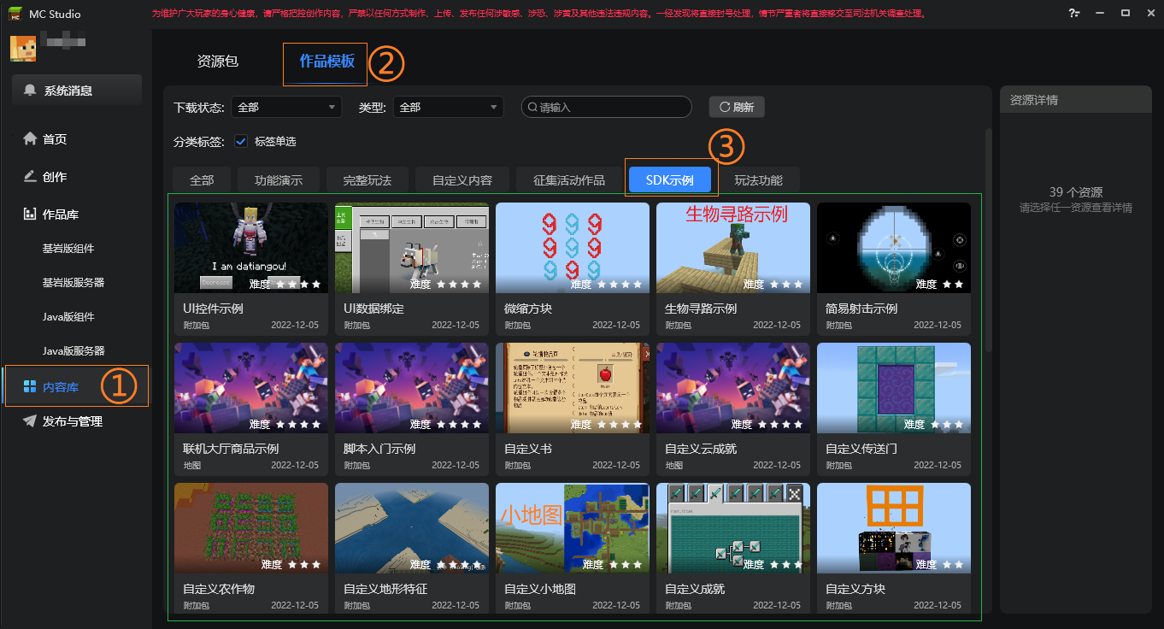Open 基岩版组件 under 作品库
This screenshot has height=629, width=1164.
(68, 249)
